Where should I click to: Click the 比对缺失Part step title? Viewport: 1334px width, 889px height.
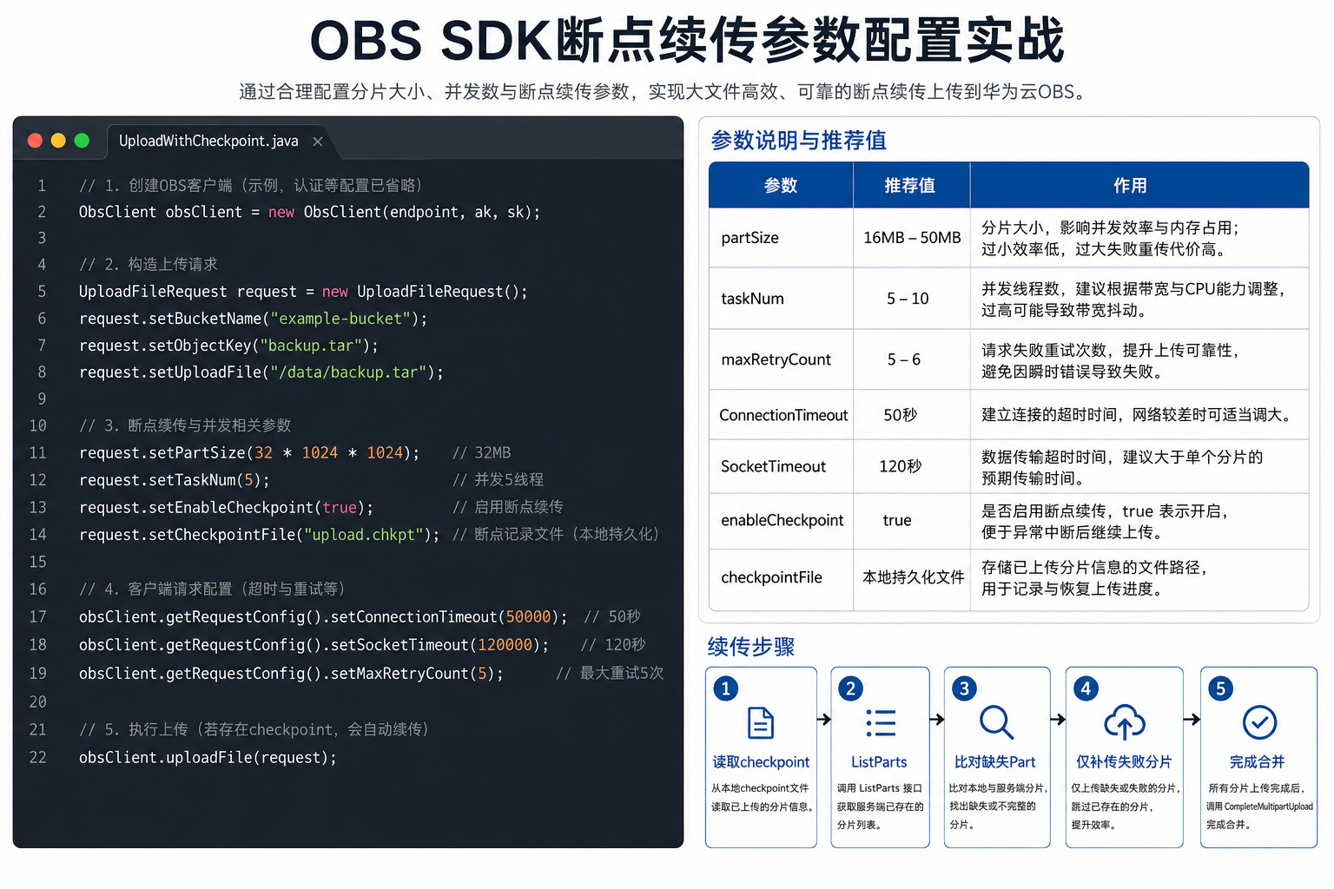[x=995, y=762]
